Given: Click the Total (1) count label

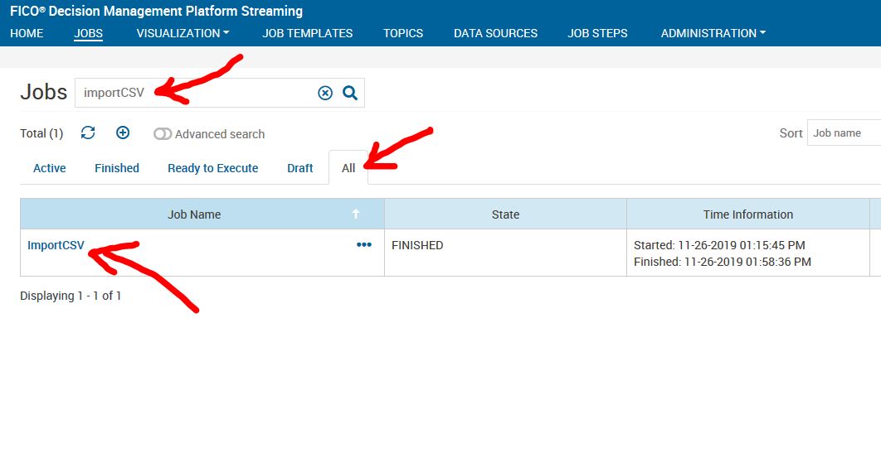Looking at the screenshot, I should click(41, 133).
